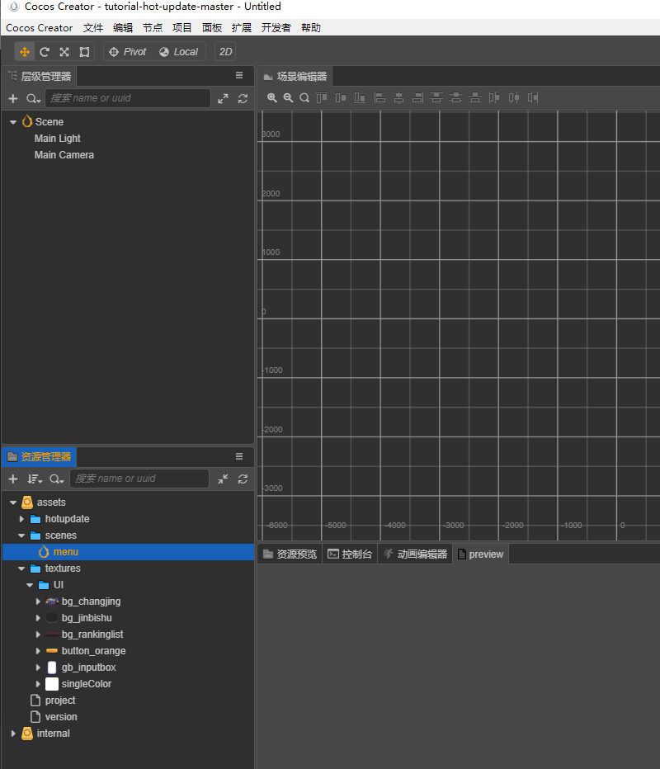Open the 项目 menu
This screenshot has width=660, height=769.
pyautogui.click(x=182, y=28)
